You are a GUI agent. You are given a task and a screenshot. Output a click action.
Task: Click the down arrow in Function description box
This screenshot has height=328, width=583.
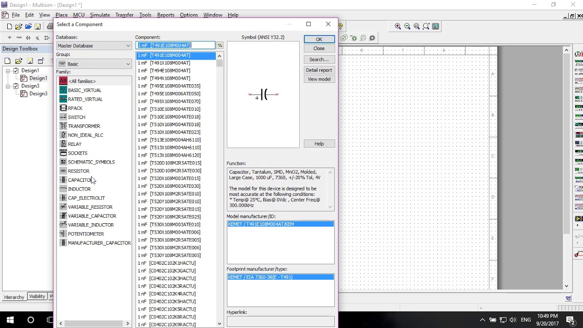330,207
